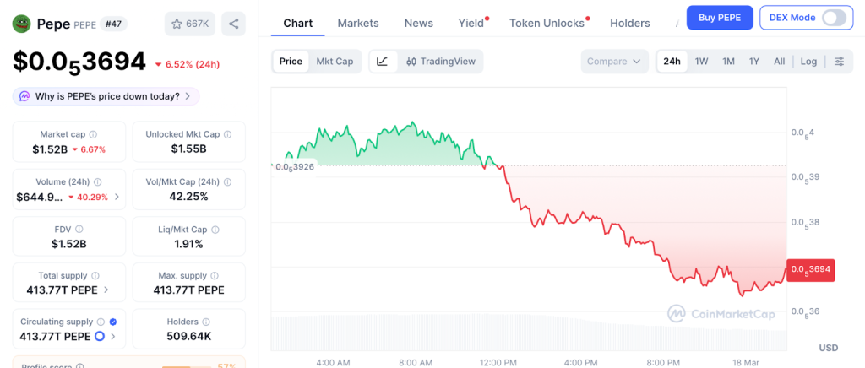This screenshot has width=865, height=368.
Task: Switch chart to Mkt Cap view
Action: coord(335,62)
